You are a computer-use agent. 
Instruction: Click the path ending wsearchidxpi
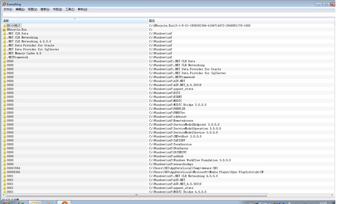click(x=171, y=164)
